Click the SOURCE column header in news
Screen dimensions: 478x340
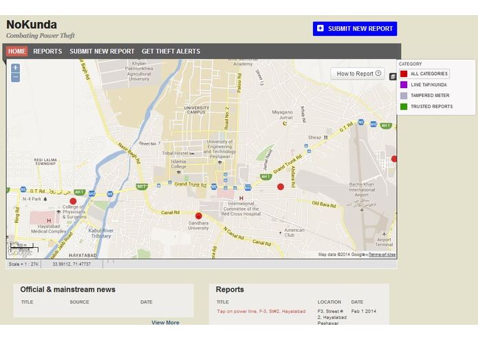click(79, 302)
